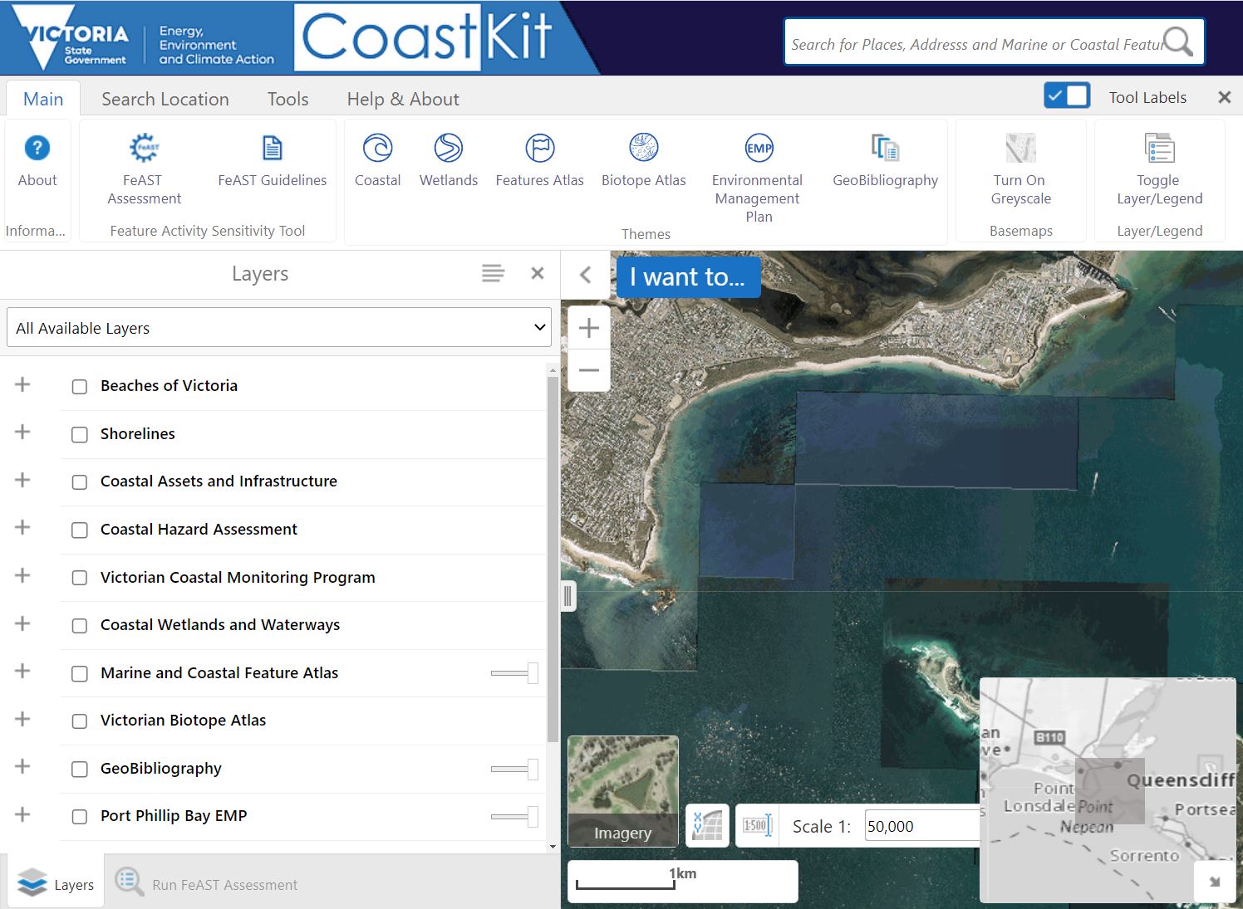Open the coordinates grid tool
This screenshot has height=909, width=1243.
tap(708, 826)
